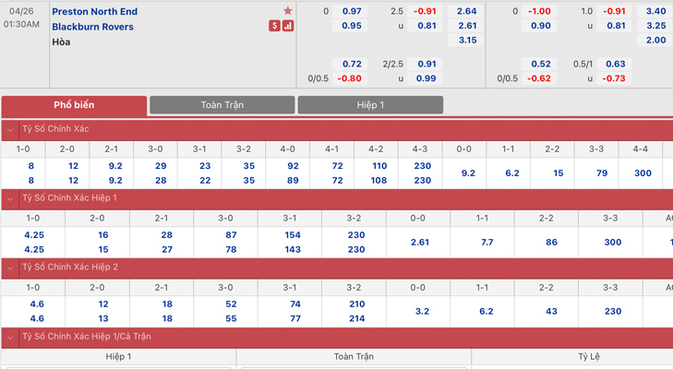This screenshot has width=673, height=369.
Task: Select first-half under odds -0.73
Action: [613, 78]
